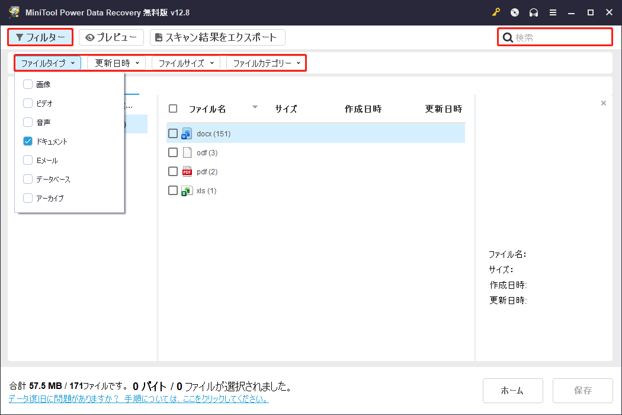
Task: Open the hamburger menu in the title bar
Action: coord(553,12)
